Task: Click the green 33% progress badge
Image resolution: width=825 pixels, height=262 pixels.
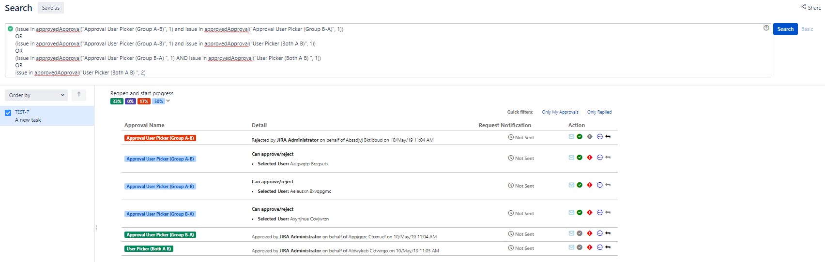Action: 117,102
